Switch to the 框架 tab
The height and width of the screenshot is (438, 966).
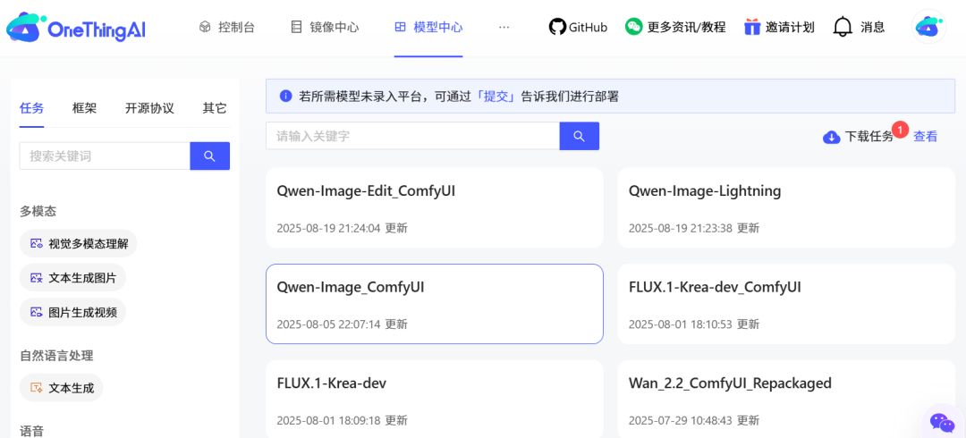coord(84,108)
